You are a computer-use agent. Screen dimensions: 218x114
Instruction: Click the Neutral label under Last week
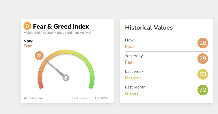click(133, 78)
